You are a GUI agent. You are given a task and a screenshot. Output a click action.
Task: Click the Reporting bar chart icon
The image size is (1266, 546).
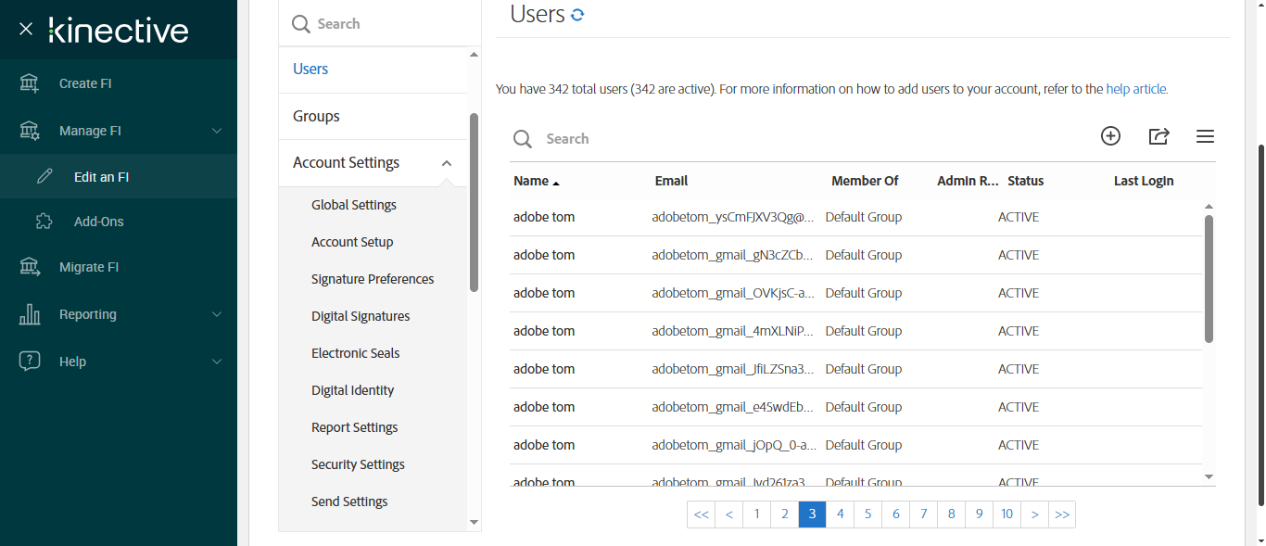[x=30, y=314]
